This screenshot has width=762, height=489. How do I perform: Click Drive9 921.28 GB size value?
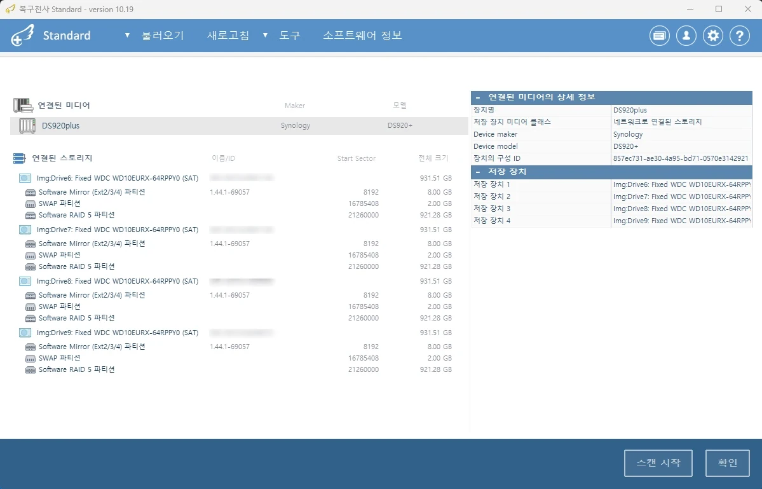pyautogui.click(x=435, y=369)
